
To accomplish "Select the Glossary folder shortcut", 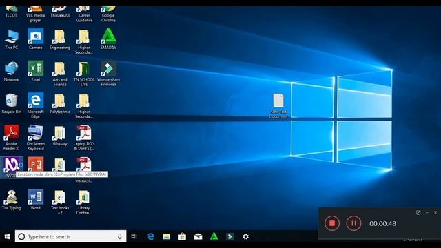I will [x=60, y=136].
